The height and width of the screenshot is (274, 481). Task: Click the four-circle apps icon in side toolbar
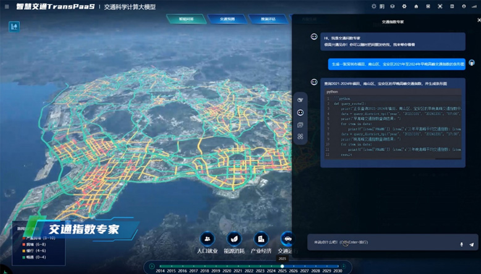click(x=300, y=136)
